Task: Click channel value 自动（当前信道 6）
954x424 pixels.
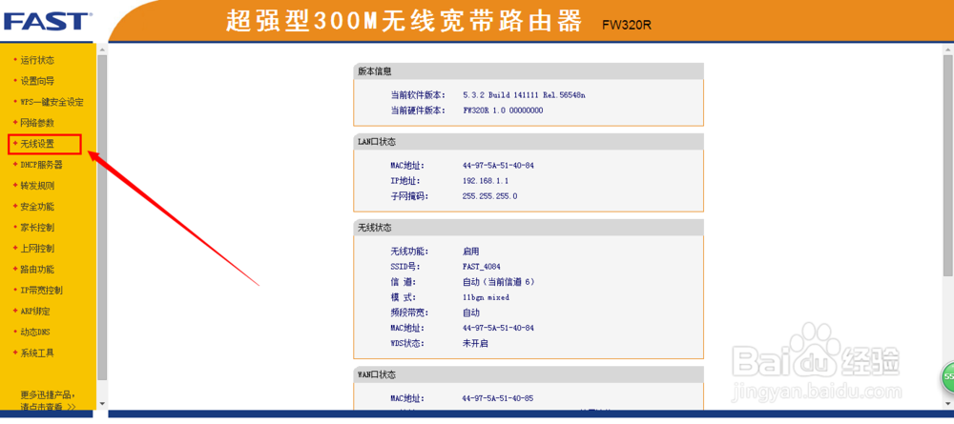Action: [498, 282]
